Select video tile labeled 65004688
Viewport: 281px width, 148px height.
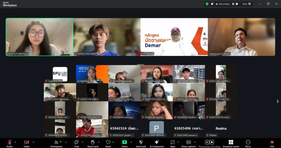point(157,110)
